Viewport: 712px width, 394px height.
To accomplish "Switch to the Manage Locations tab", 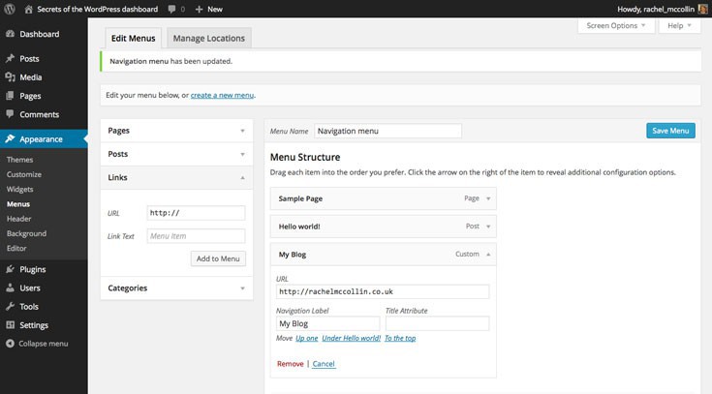I will [x=209, y=38].
